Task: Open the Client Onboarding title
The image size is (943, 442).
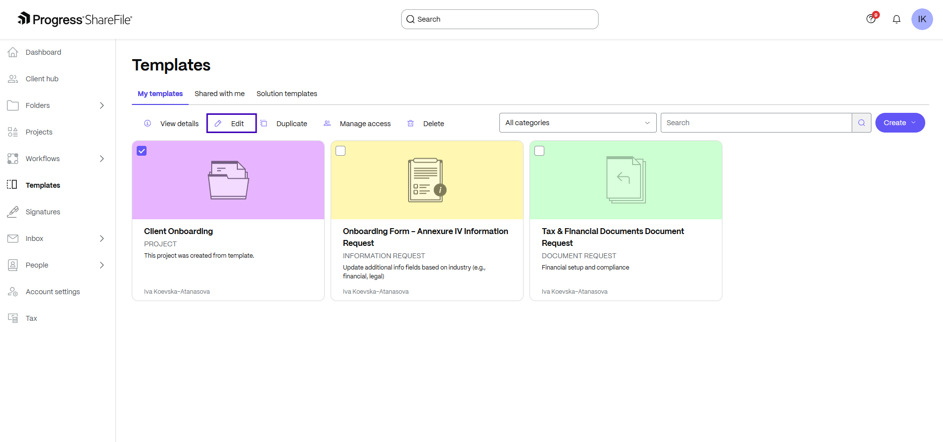Action: click(x=179, y=231)
